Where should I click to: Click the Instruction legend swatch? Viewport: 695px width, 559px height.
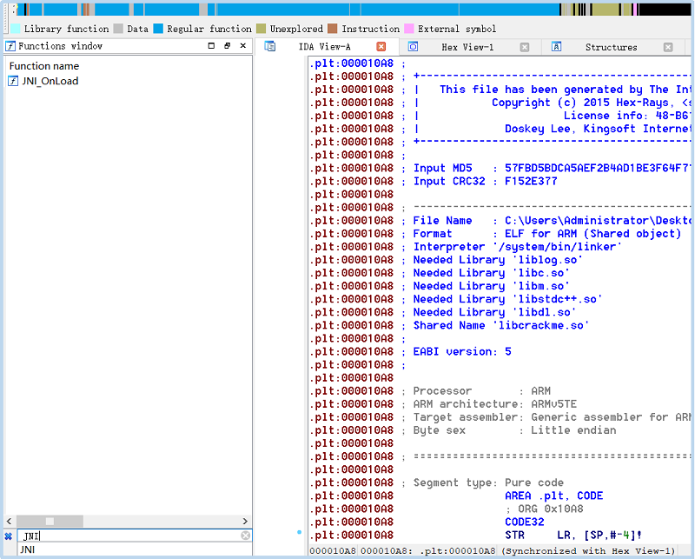(x=333, y=29)
